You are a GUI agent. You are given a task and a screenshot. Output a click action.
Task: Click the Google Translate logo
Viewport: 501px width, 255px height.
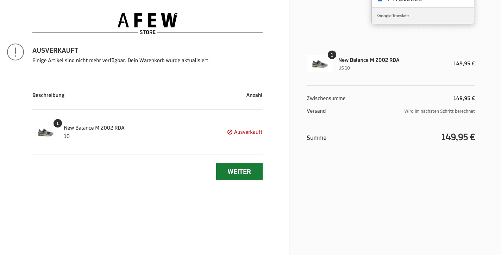(x=393, y=16)
